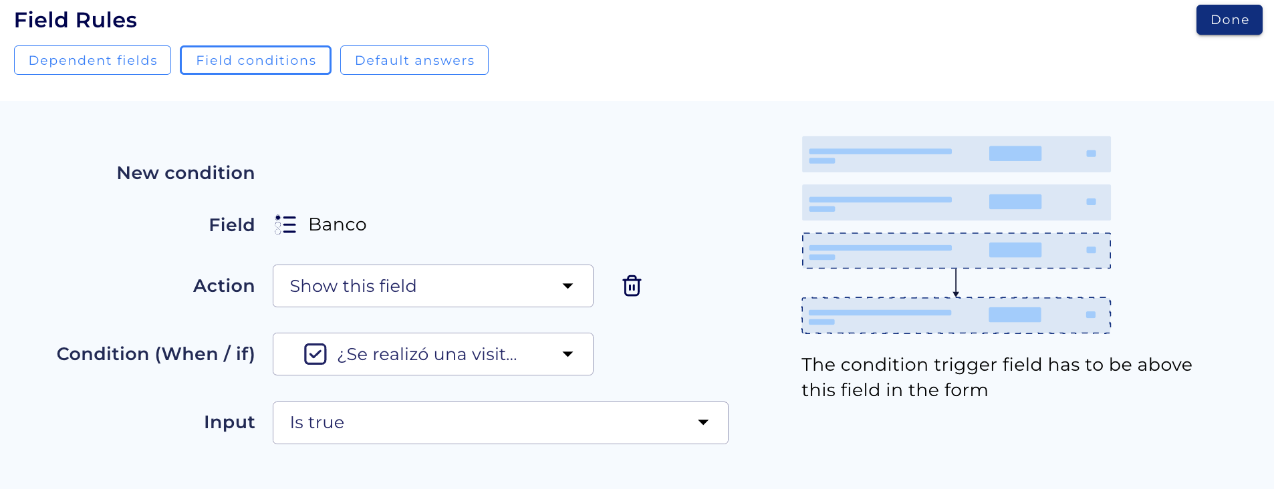
Task: Click the caret arrow on the Input dropdown
Action: [x=703, y=422]
